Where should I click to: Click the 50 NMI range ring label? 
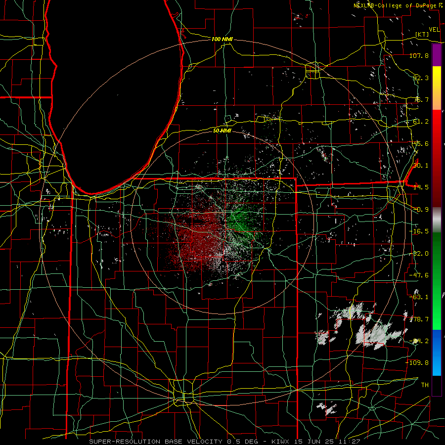coord(222,131)
